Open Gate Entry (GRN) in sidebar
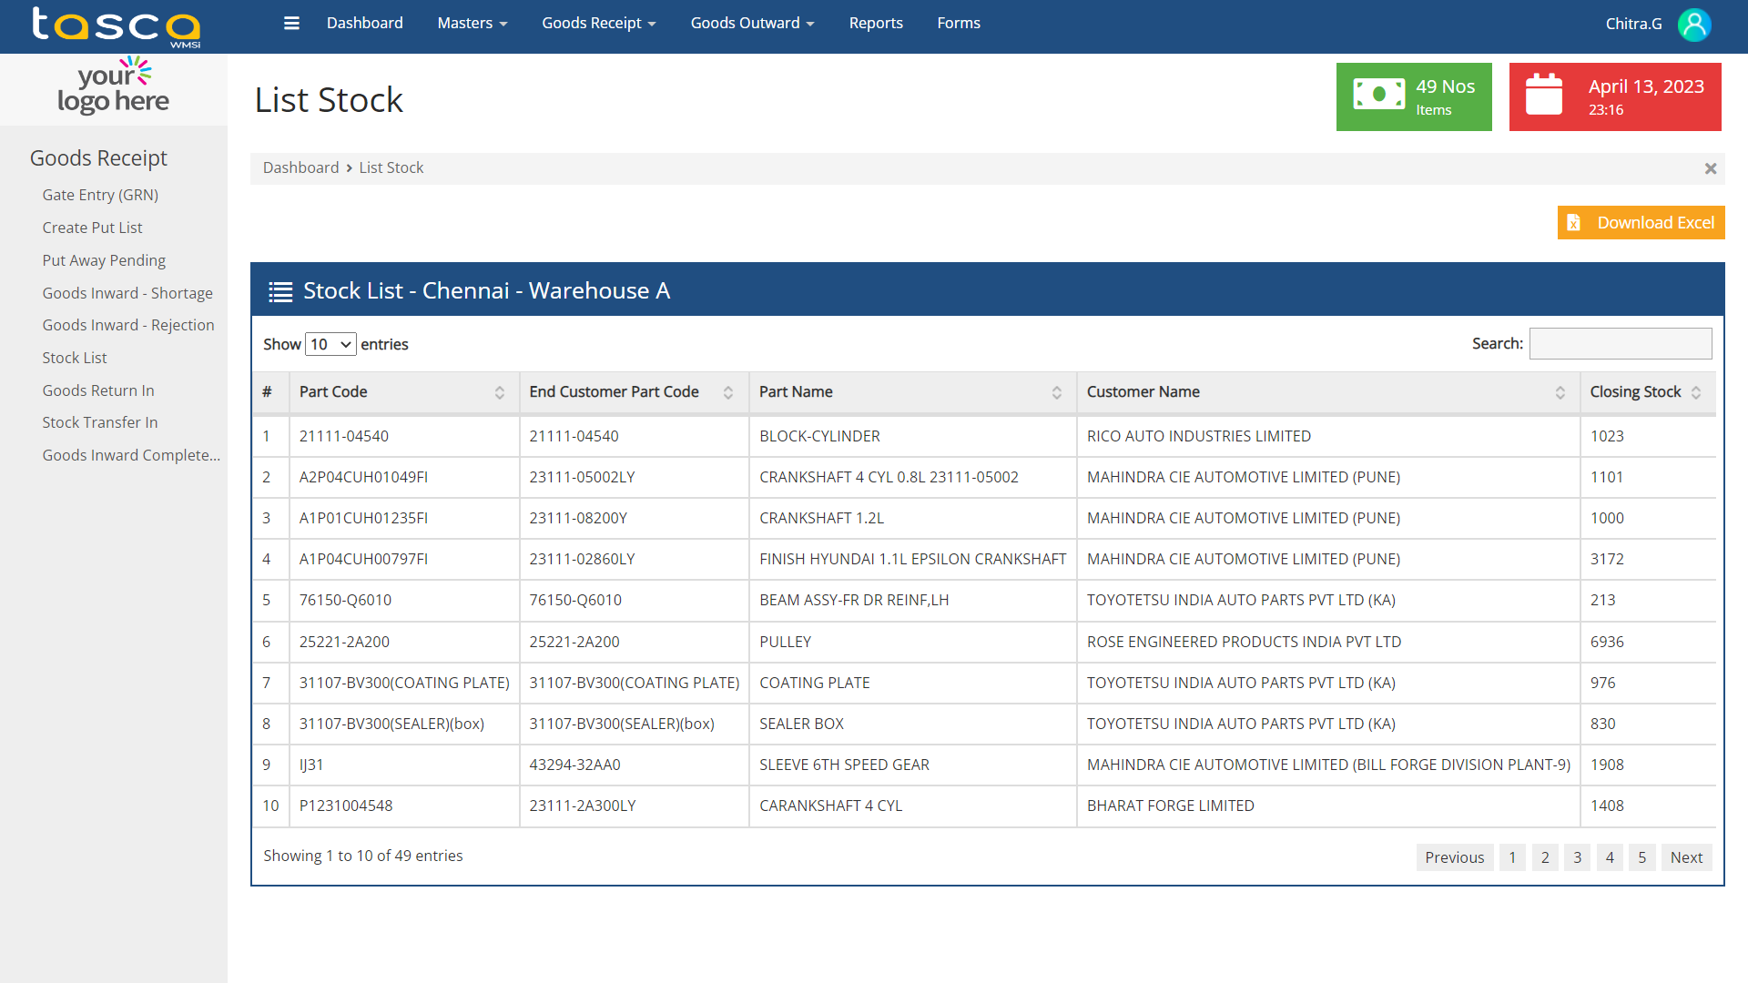The image size is (1748, 983). click(x=100, y=195)
